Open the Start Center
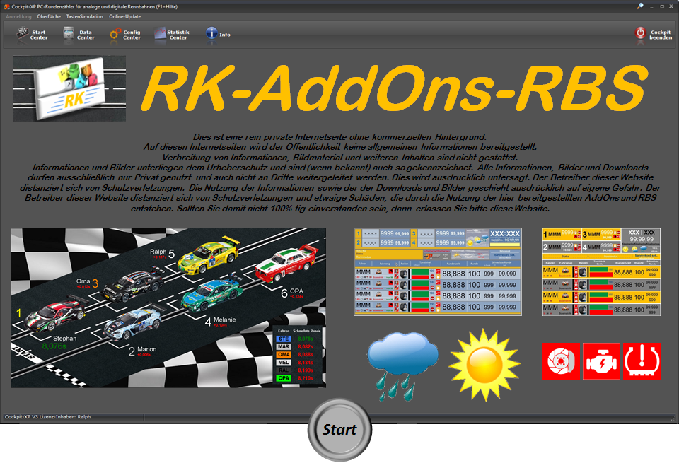679x463 pixels. 32,35
